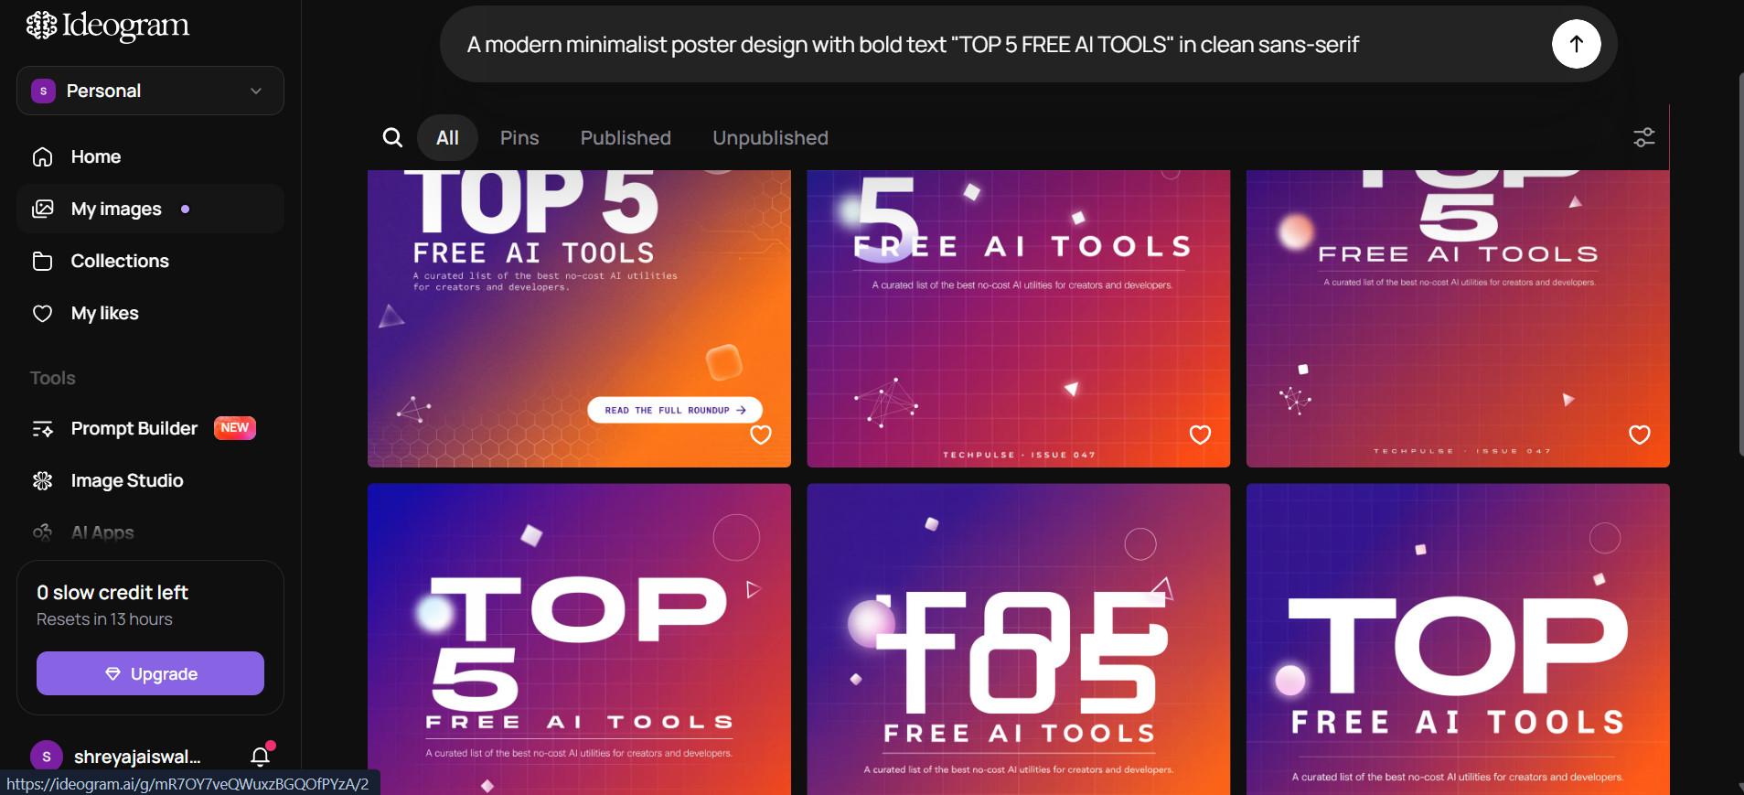Open the Personal workspace dropdown
Image resolution: width=1744 pixels, height=795 pixels.
click(x=150, y=91)
